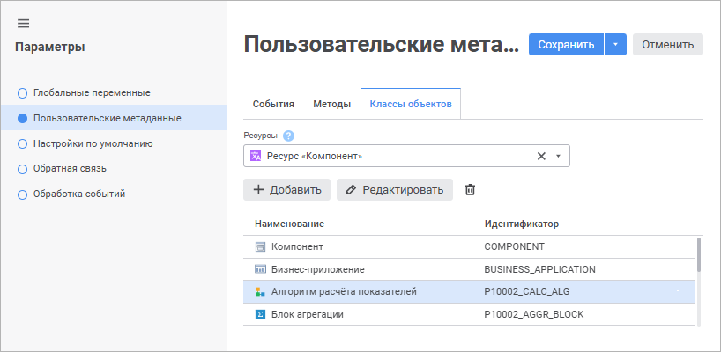The height and width of the screenshot is (352, 721).
Task: Click the resource icon in Ресурс «Компонент» field
Action: pos(256,156)
